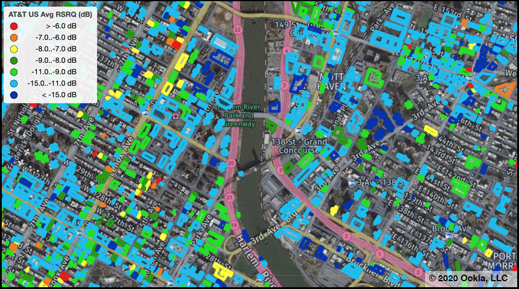
Task: Click the AT&T US Avg RSRQ (dB) legend title
Action: point(50,14)
